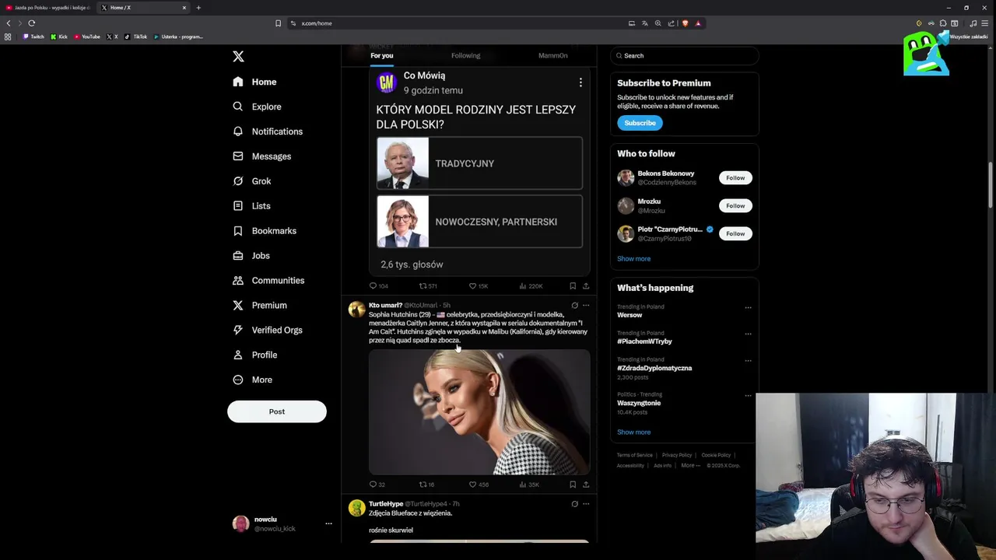
Task: Click the Jobs briefcase icon
Action: [x=238, y=256]
